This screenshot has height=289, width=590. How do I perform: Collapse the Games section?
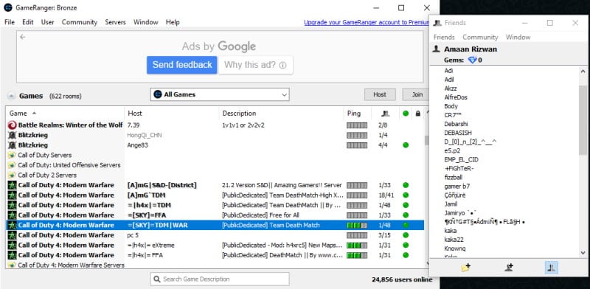[11, 96]
